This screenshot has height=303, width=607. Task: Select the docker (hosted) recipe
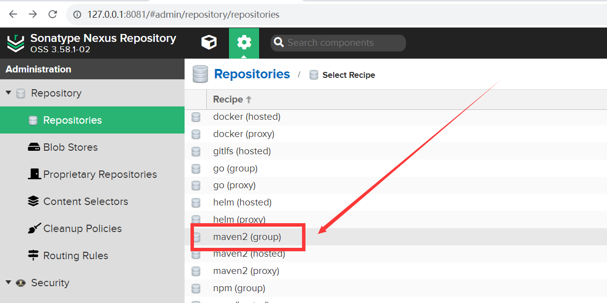pyautogui.click(x=246, y=117)
